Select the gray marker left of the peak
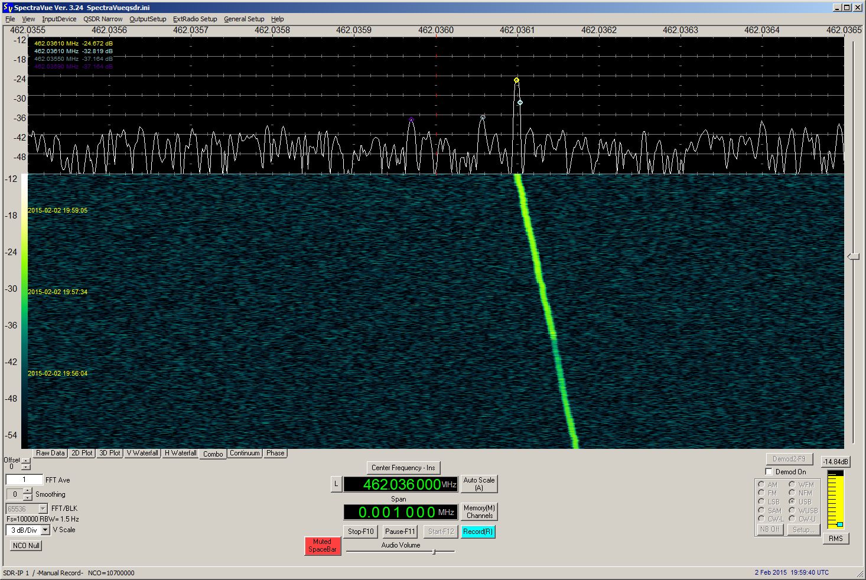 coord(483,118)
